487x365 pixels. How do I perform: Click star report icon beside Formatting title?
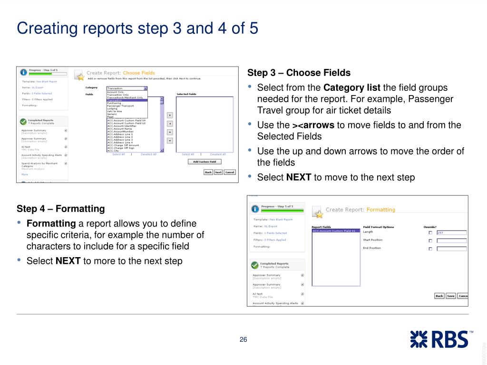coord(318,213)
